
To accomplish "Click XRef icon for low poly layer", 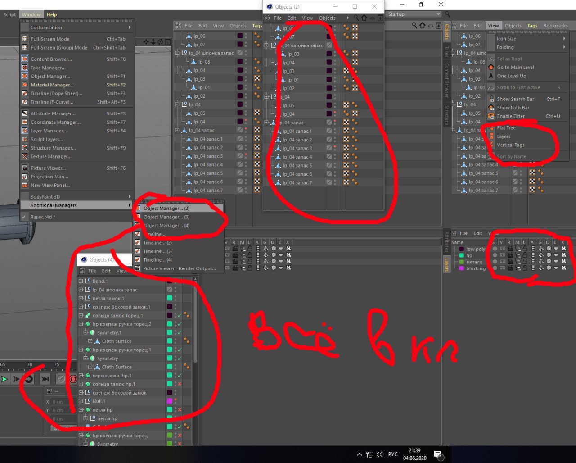I will point(563,249).
